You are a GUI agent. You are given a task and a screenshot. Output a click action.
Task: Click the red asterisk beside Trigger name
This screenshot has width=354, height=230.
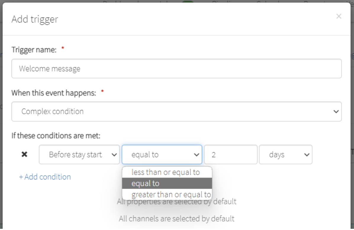62,49
